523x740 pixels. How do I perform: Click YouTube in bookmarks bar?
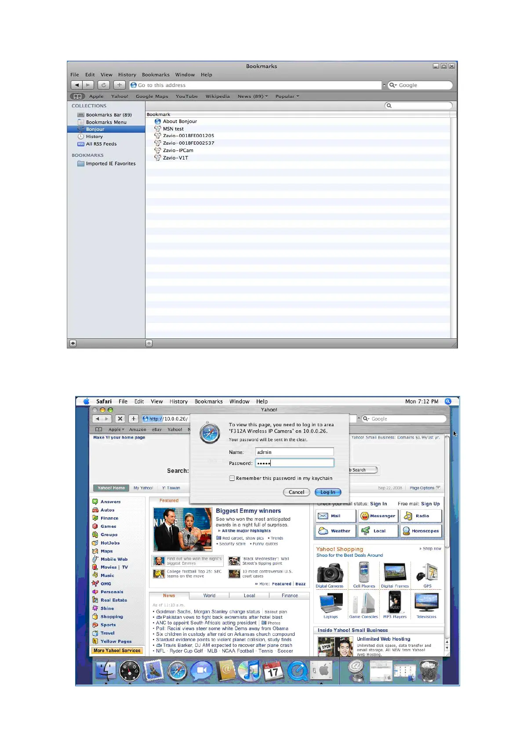187,96
